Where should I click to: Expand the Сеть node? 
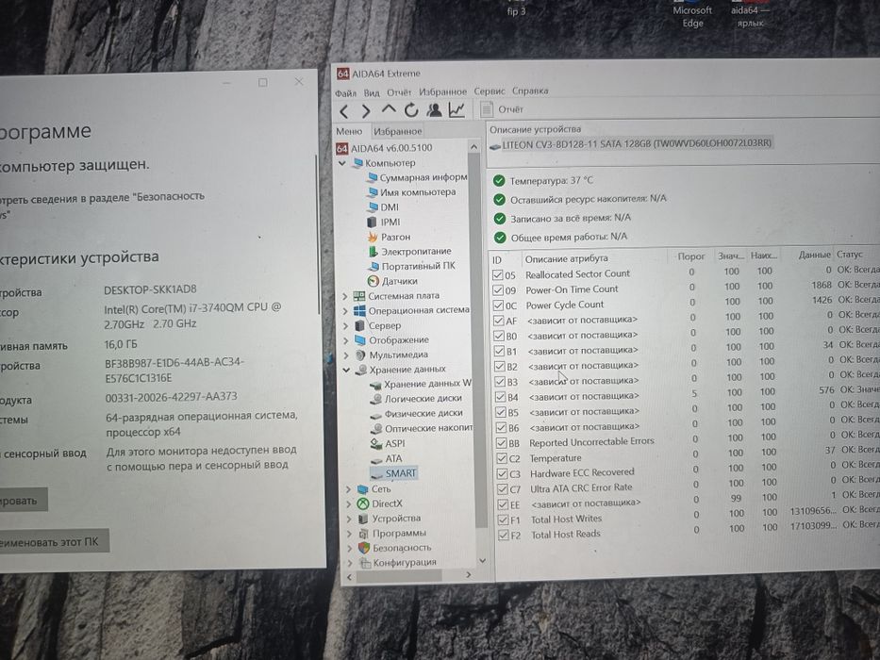[x=349, y=489]
